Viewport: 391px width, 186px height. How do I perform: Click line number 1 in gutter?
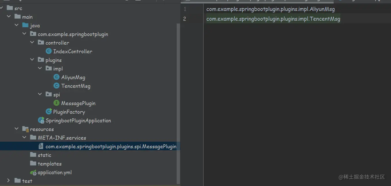(x=185, y=9)
